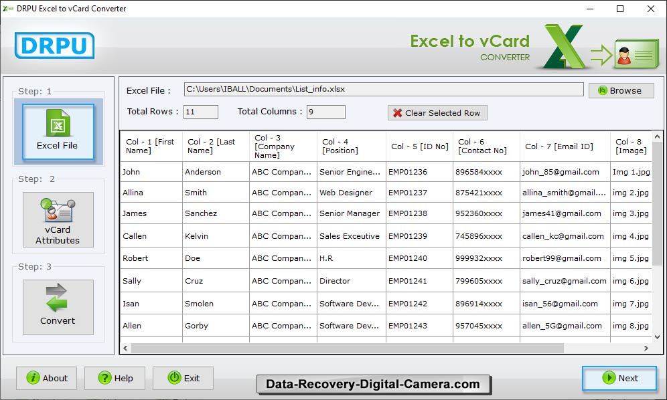The width and height of the screenshot is (667, 400).
Task: Click the Gorby last name cell
Action: point(216,326)
